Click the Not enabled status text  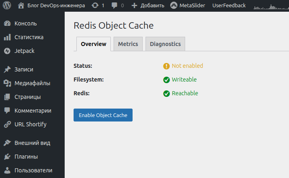[187, 66]
